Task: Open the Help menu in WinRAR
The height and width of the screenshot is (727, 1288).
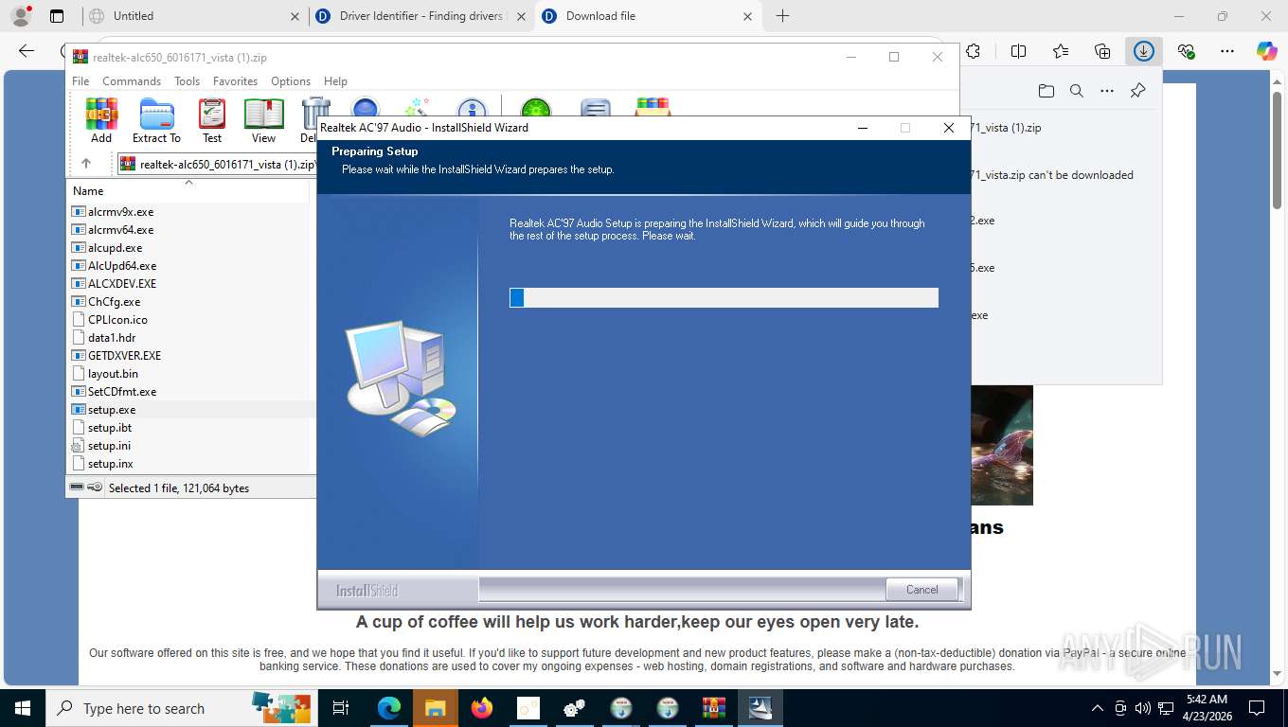Action: pyautogui.click(x=335, y=81)
